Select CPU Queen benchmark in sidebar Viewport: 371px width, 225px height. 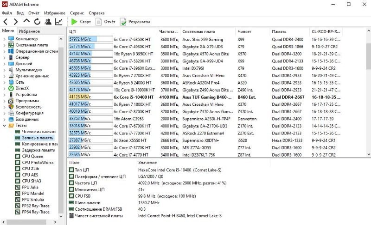click(x=32, y=156)
